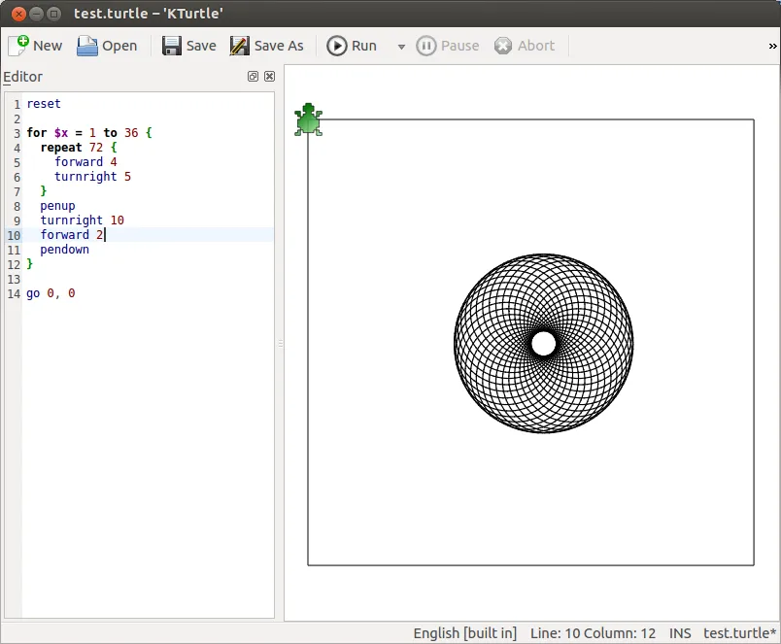Click the 'Run' toolbar label
Viewport: 781px width, 644px height.
[364, 46]
